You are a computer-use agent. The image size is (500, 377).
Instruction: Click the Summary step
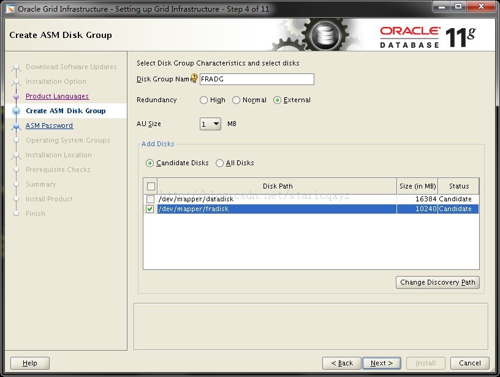point(41,184)
